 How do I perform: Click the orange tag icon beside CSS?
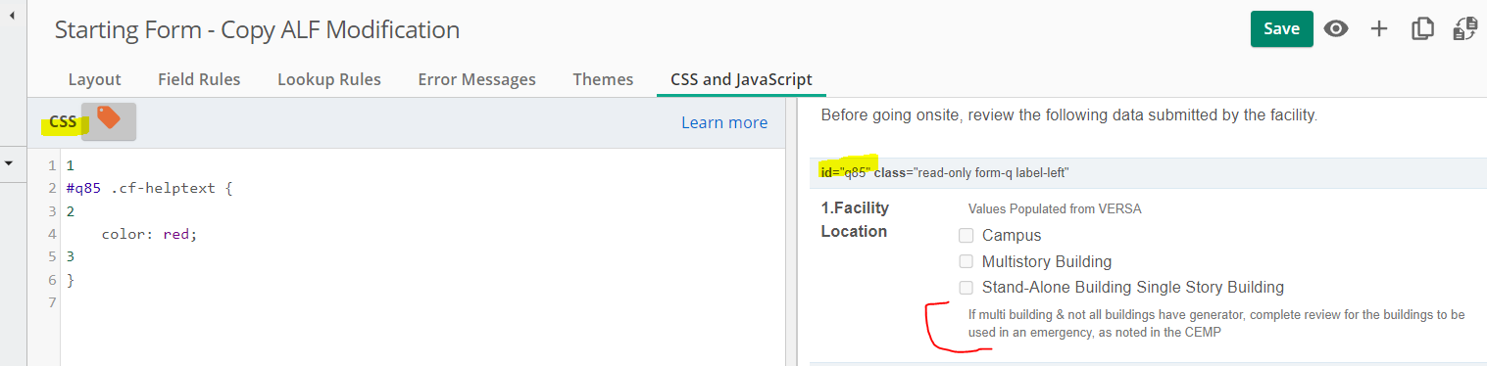(109, 121)
